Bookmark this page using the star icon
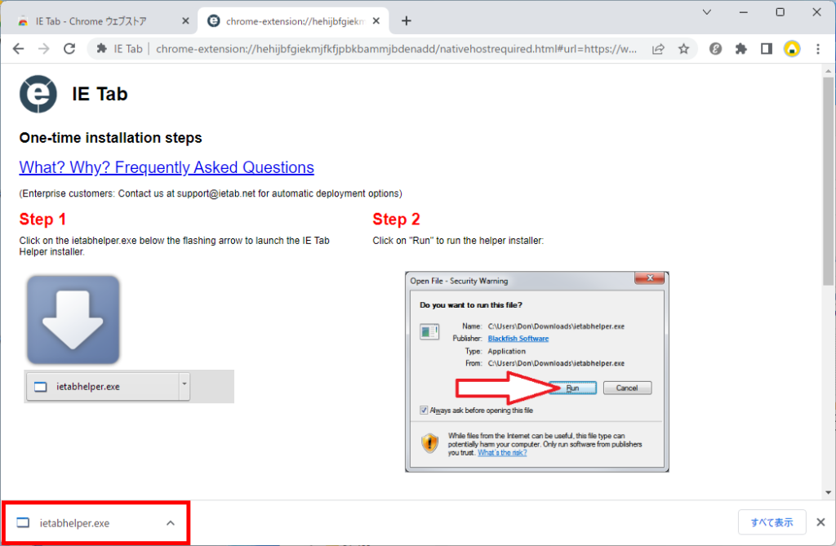 pyautogui.click(x=684, y=49)
